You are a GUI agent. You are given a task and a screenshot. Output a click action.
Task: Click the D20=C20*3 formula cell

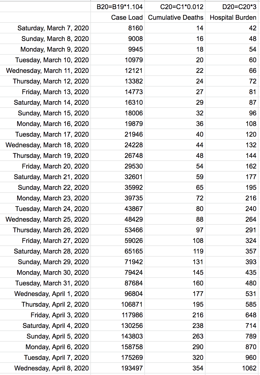click(232, 7)
